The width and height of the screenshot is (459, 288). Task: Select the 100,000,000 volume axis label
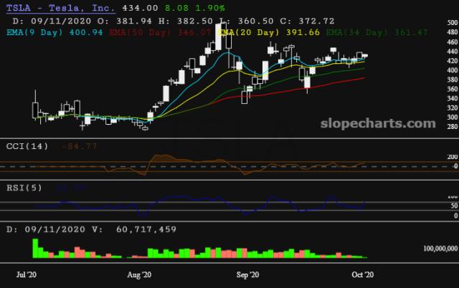[x=440, y=249]
